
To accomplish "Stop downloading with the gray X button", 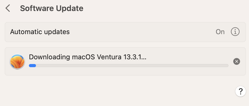I will [236, 61].
